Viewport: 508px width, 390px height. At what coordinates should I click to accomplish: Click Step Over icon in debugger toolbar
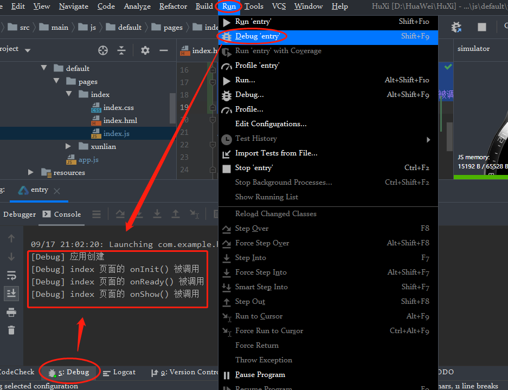tap(120, 214)
